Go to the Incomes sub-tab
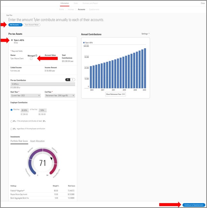207x208 pixels. pyautogui.click(x=71, y=9)
